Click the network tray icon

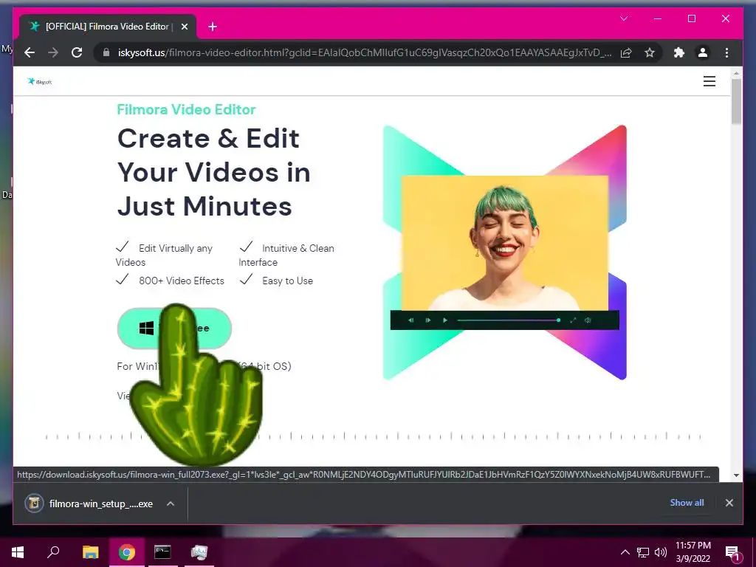[643, 552]
